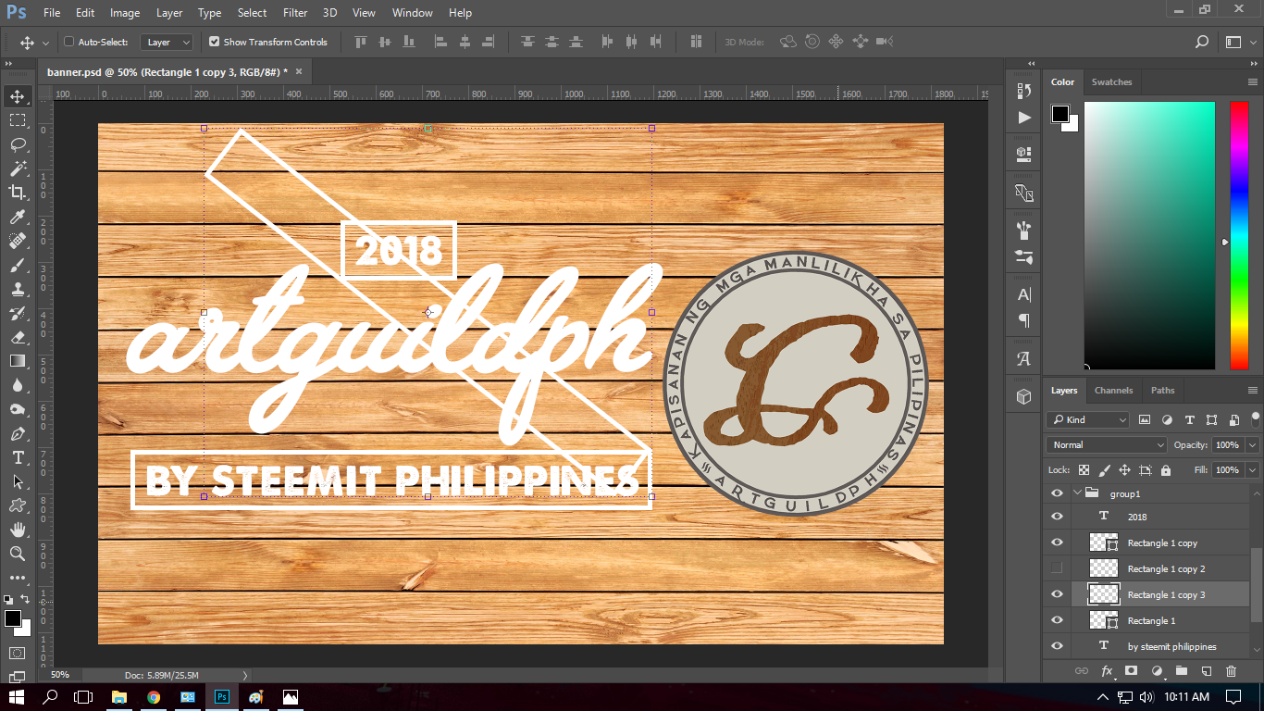Select the Pen tool
Screen dimensions: 1264x711
tap(18, 433)
